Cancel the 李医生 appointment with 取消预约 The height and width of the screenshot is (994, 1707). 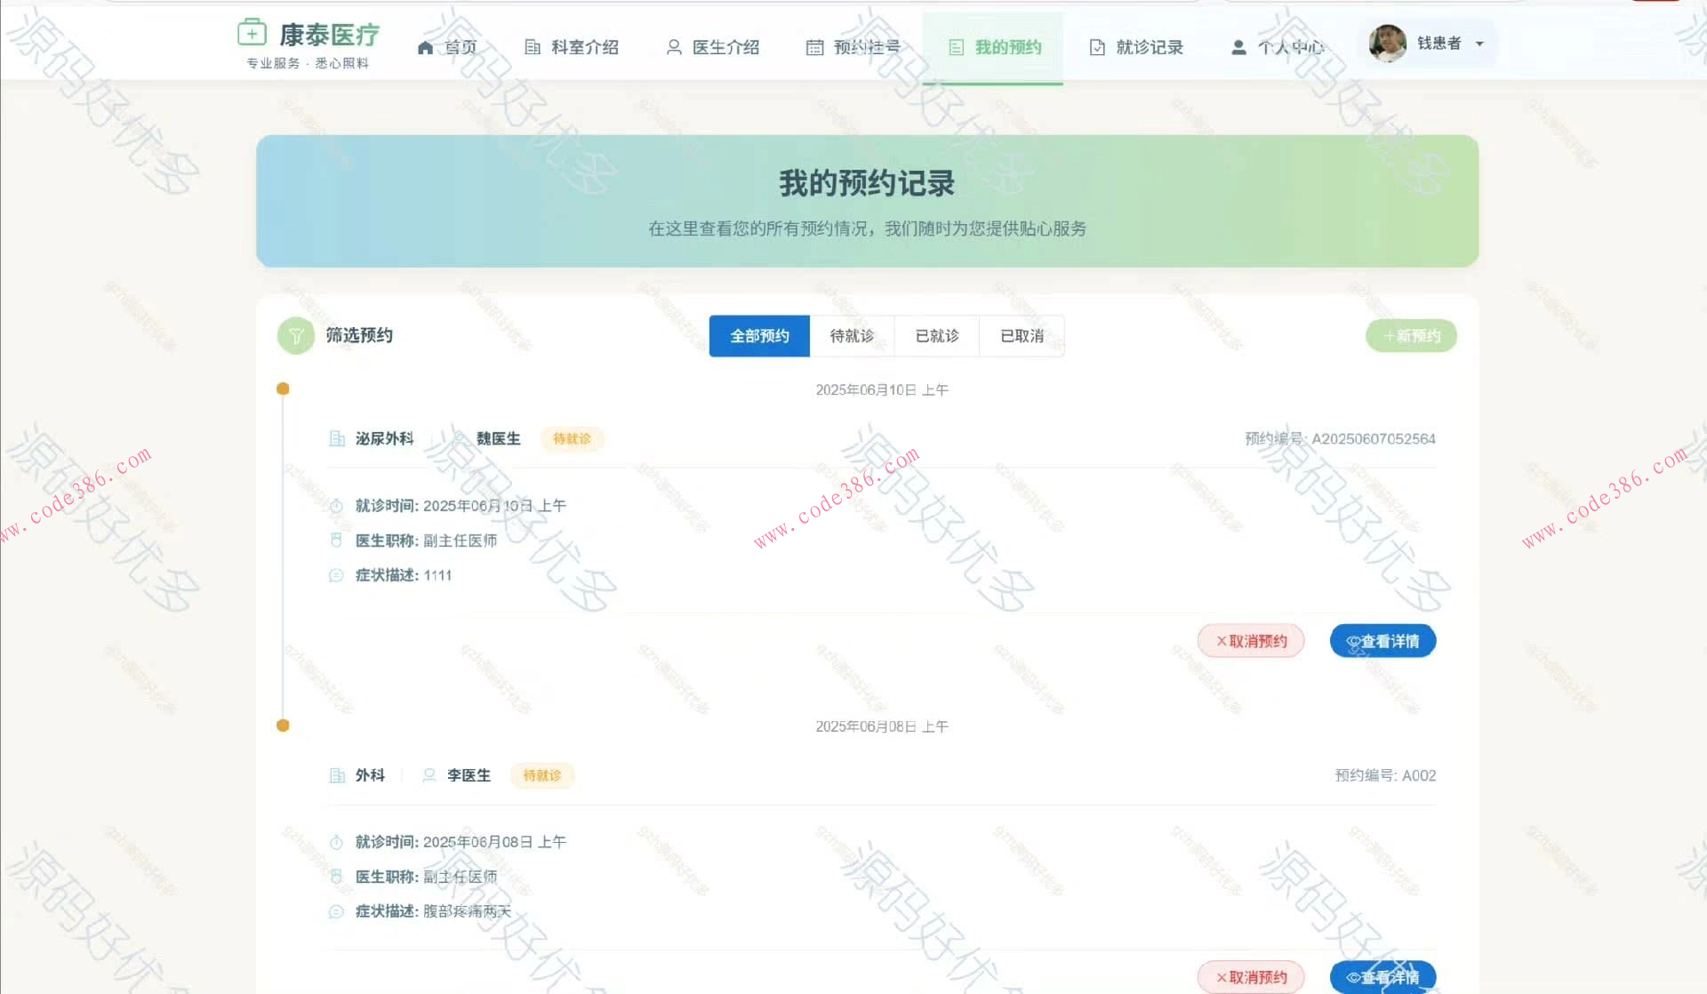[x=1250, y=976]
